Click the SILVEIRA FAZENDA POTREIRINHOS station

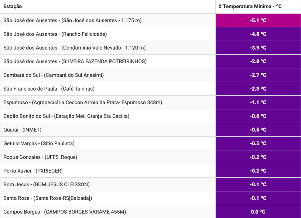click(75, 61)
